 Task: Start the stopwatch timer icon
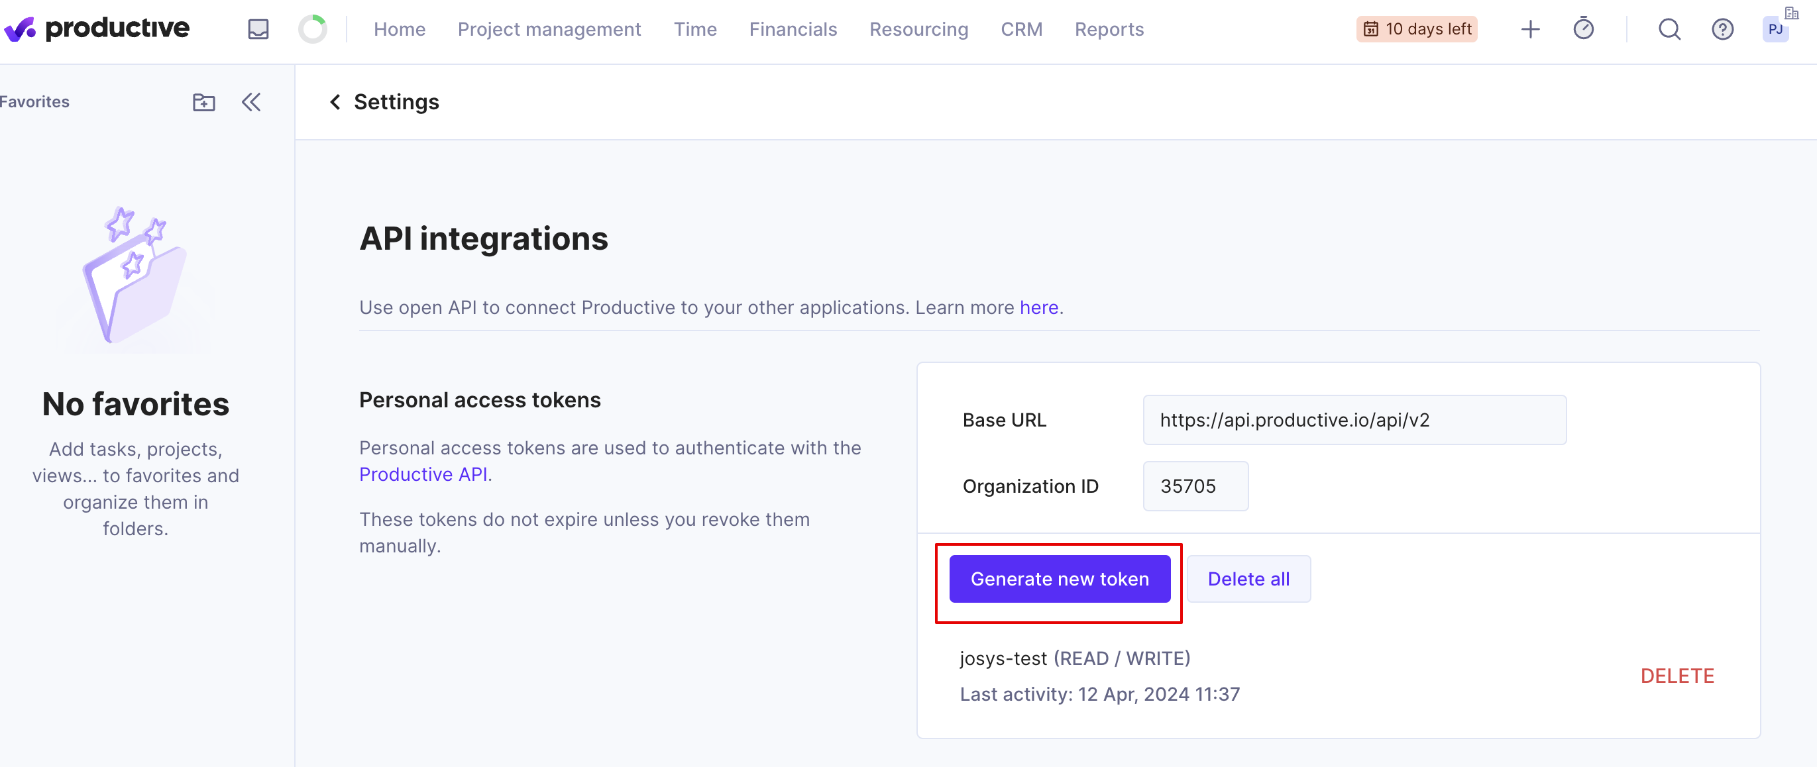[1583, 29]
